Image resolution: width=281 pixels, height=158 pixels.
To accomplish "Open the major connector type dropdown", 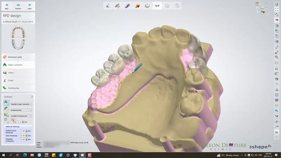I will pos(21,104).
